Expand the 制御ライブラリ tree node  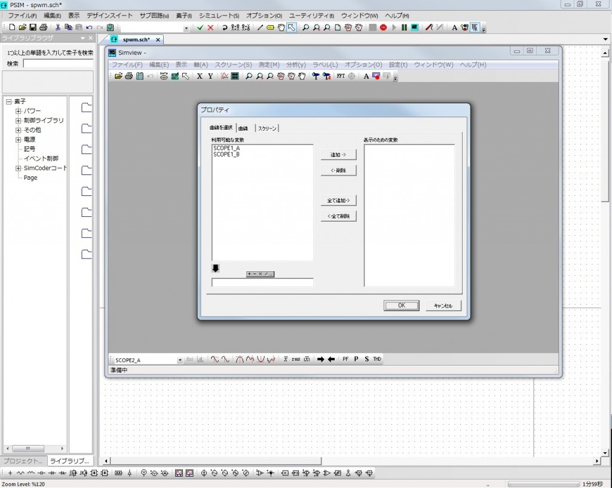coord(18,121)
